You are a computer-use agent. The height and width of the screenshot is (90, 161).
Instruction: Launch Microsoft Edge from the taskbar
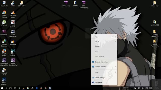(x=37, y=88)
